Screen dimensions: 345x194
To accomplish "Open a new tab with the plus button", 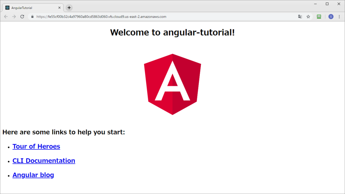I will [69, 8].
